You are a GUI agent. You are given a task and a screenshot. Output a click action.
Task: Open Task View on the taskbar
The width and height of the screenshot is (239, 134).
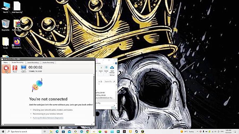45,132
